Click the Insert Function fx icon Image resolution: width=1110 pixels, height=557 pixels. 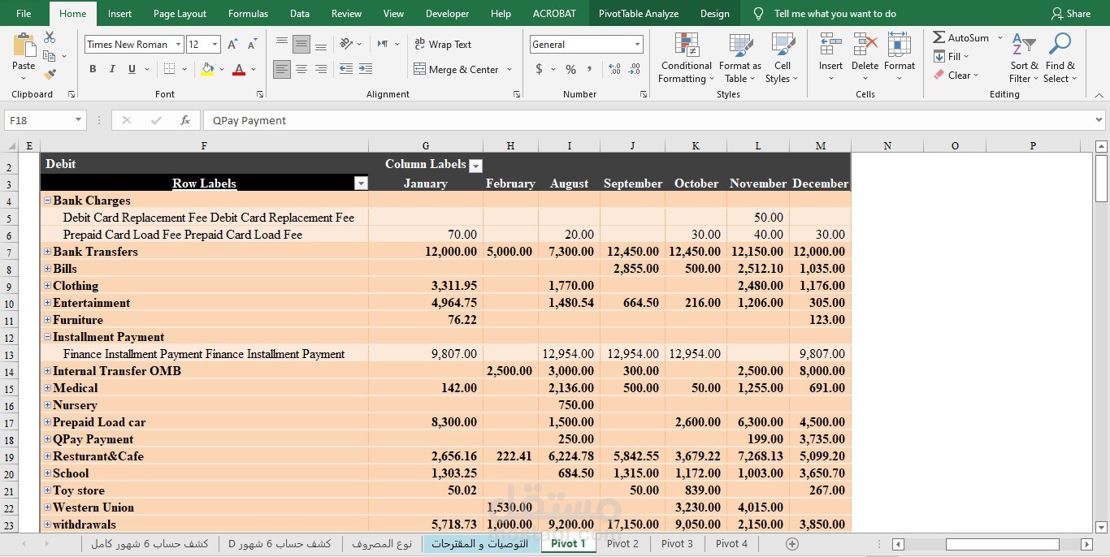pyautogui.click(x=185, y=120)
